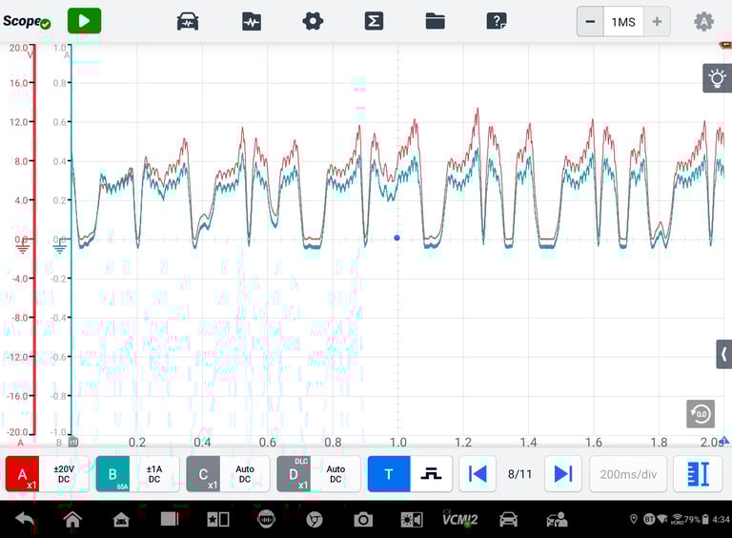Open the math channel sigma icon
This screenshot has height=538, width=732.
click(374, 22)
